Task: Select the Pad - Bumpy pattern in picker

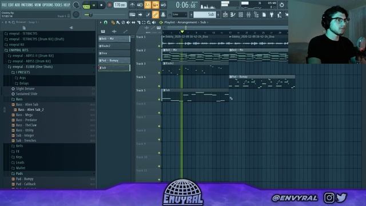Action: pos(114,61)
